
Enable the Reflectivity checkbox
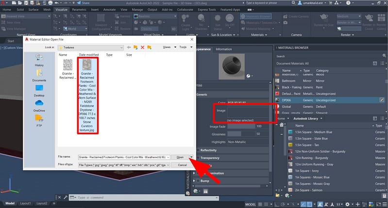tap(199, 150)
